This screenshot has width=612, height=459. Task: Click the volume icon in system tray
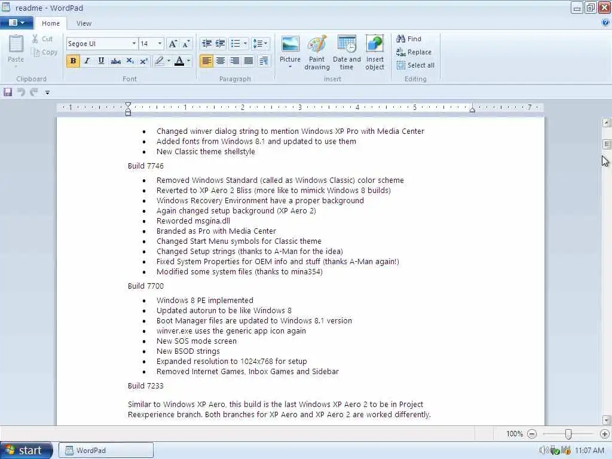click(544, 451)
